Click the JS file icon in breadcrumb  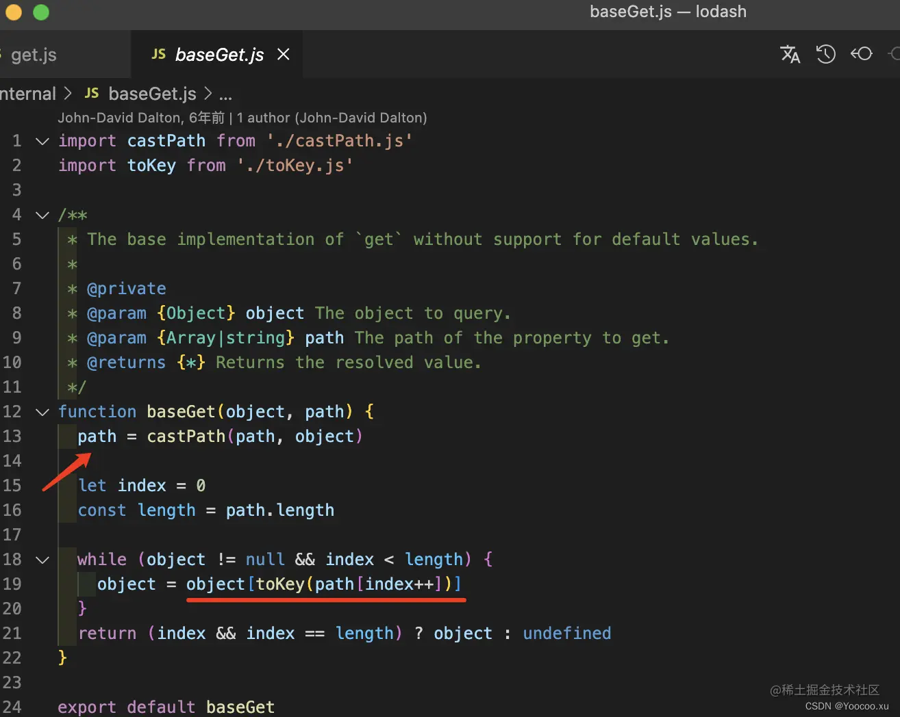pyautogui.click(x=92, y=93)
